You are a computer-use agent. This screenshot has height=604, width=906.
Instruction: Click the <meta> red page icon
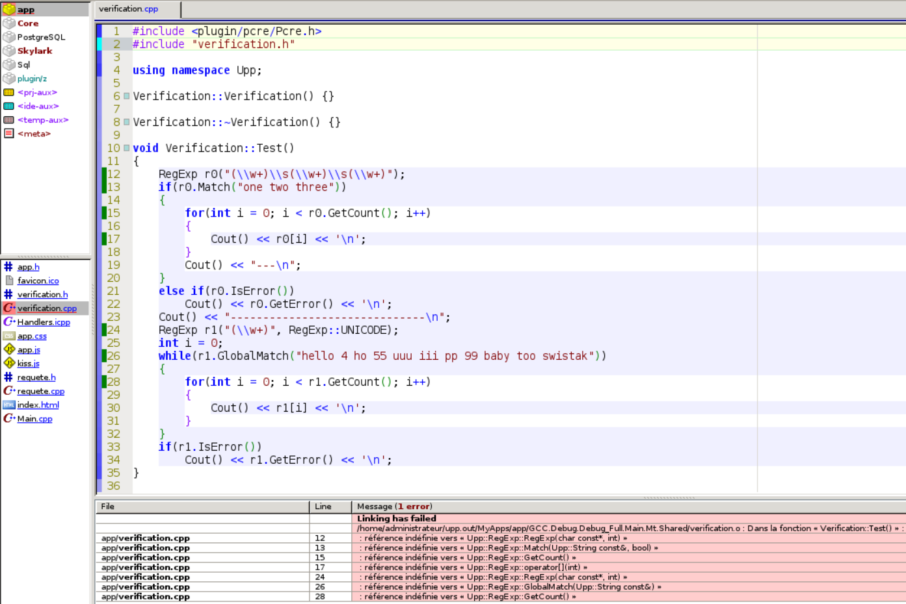point(8,134)
